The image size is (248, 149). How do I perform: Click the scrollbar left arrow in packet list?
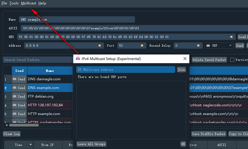pos(6,125)
